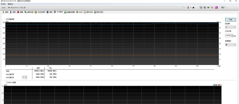
Task: Click the purple download arrow icon
Action: [216, 8]
